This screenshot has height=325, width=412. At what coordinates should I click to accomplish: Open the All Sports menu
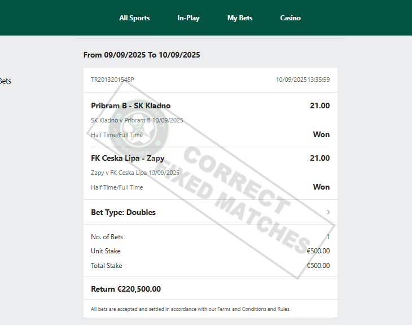click(x=134, y=18)
